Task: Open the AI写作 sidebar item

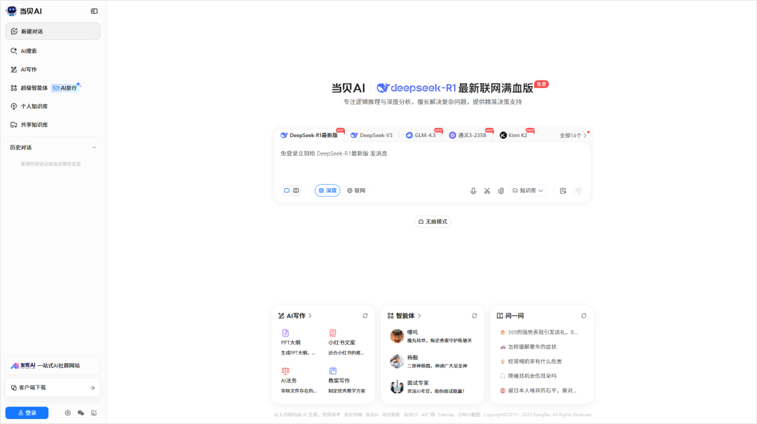Action: (29, 69)
